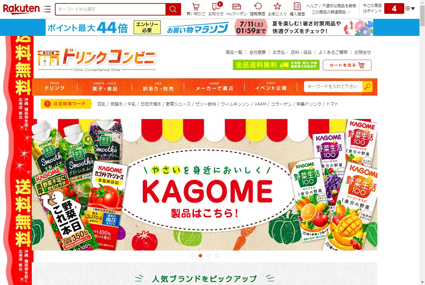Click the store keyword search field
425x285 pixels.
tap(333, 87)
